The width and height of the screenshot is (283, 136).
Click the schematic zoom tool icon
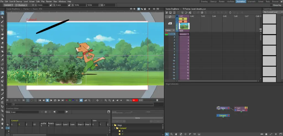171,134
